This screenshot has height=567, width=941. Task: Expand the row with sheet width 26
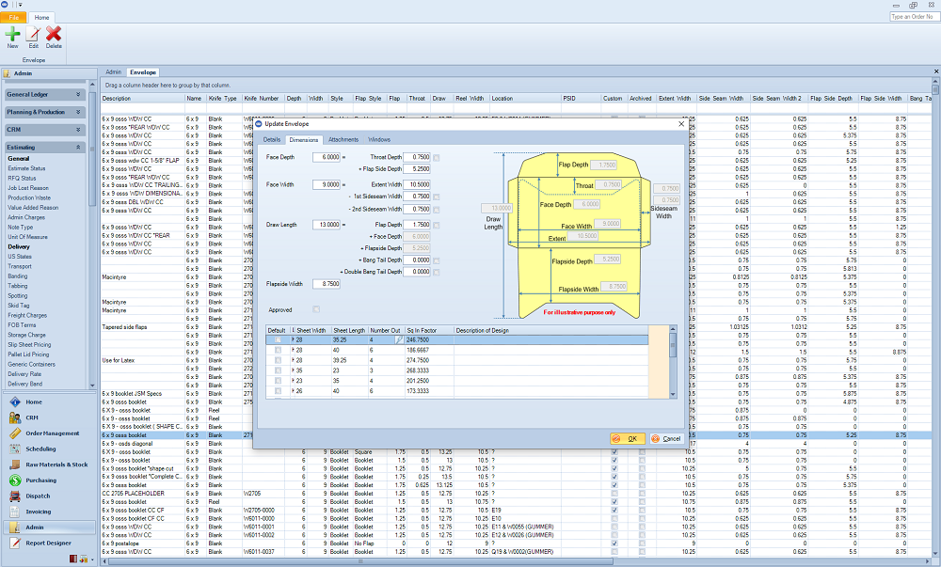[x=293, y=391]
